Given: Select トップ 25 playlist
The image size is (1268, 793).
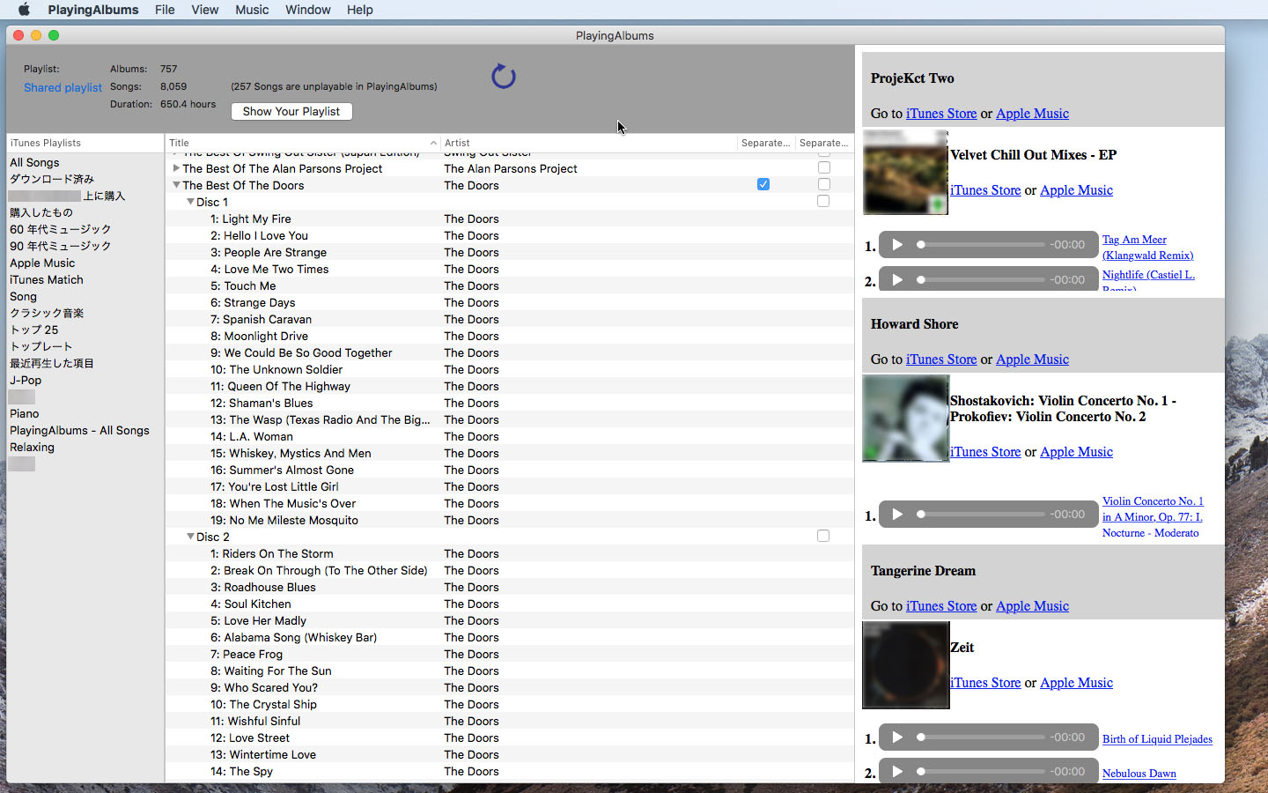Looking at the screenshot, I should (85, 330).
